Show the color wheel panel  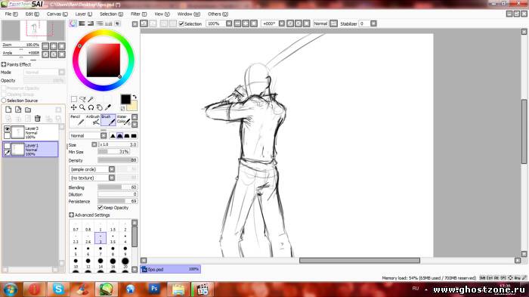[x=73, y=23]
